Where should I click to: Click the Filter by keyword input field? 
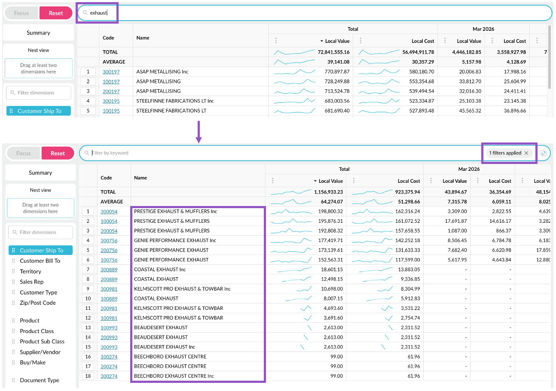(284, 153)
